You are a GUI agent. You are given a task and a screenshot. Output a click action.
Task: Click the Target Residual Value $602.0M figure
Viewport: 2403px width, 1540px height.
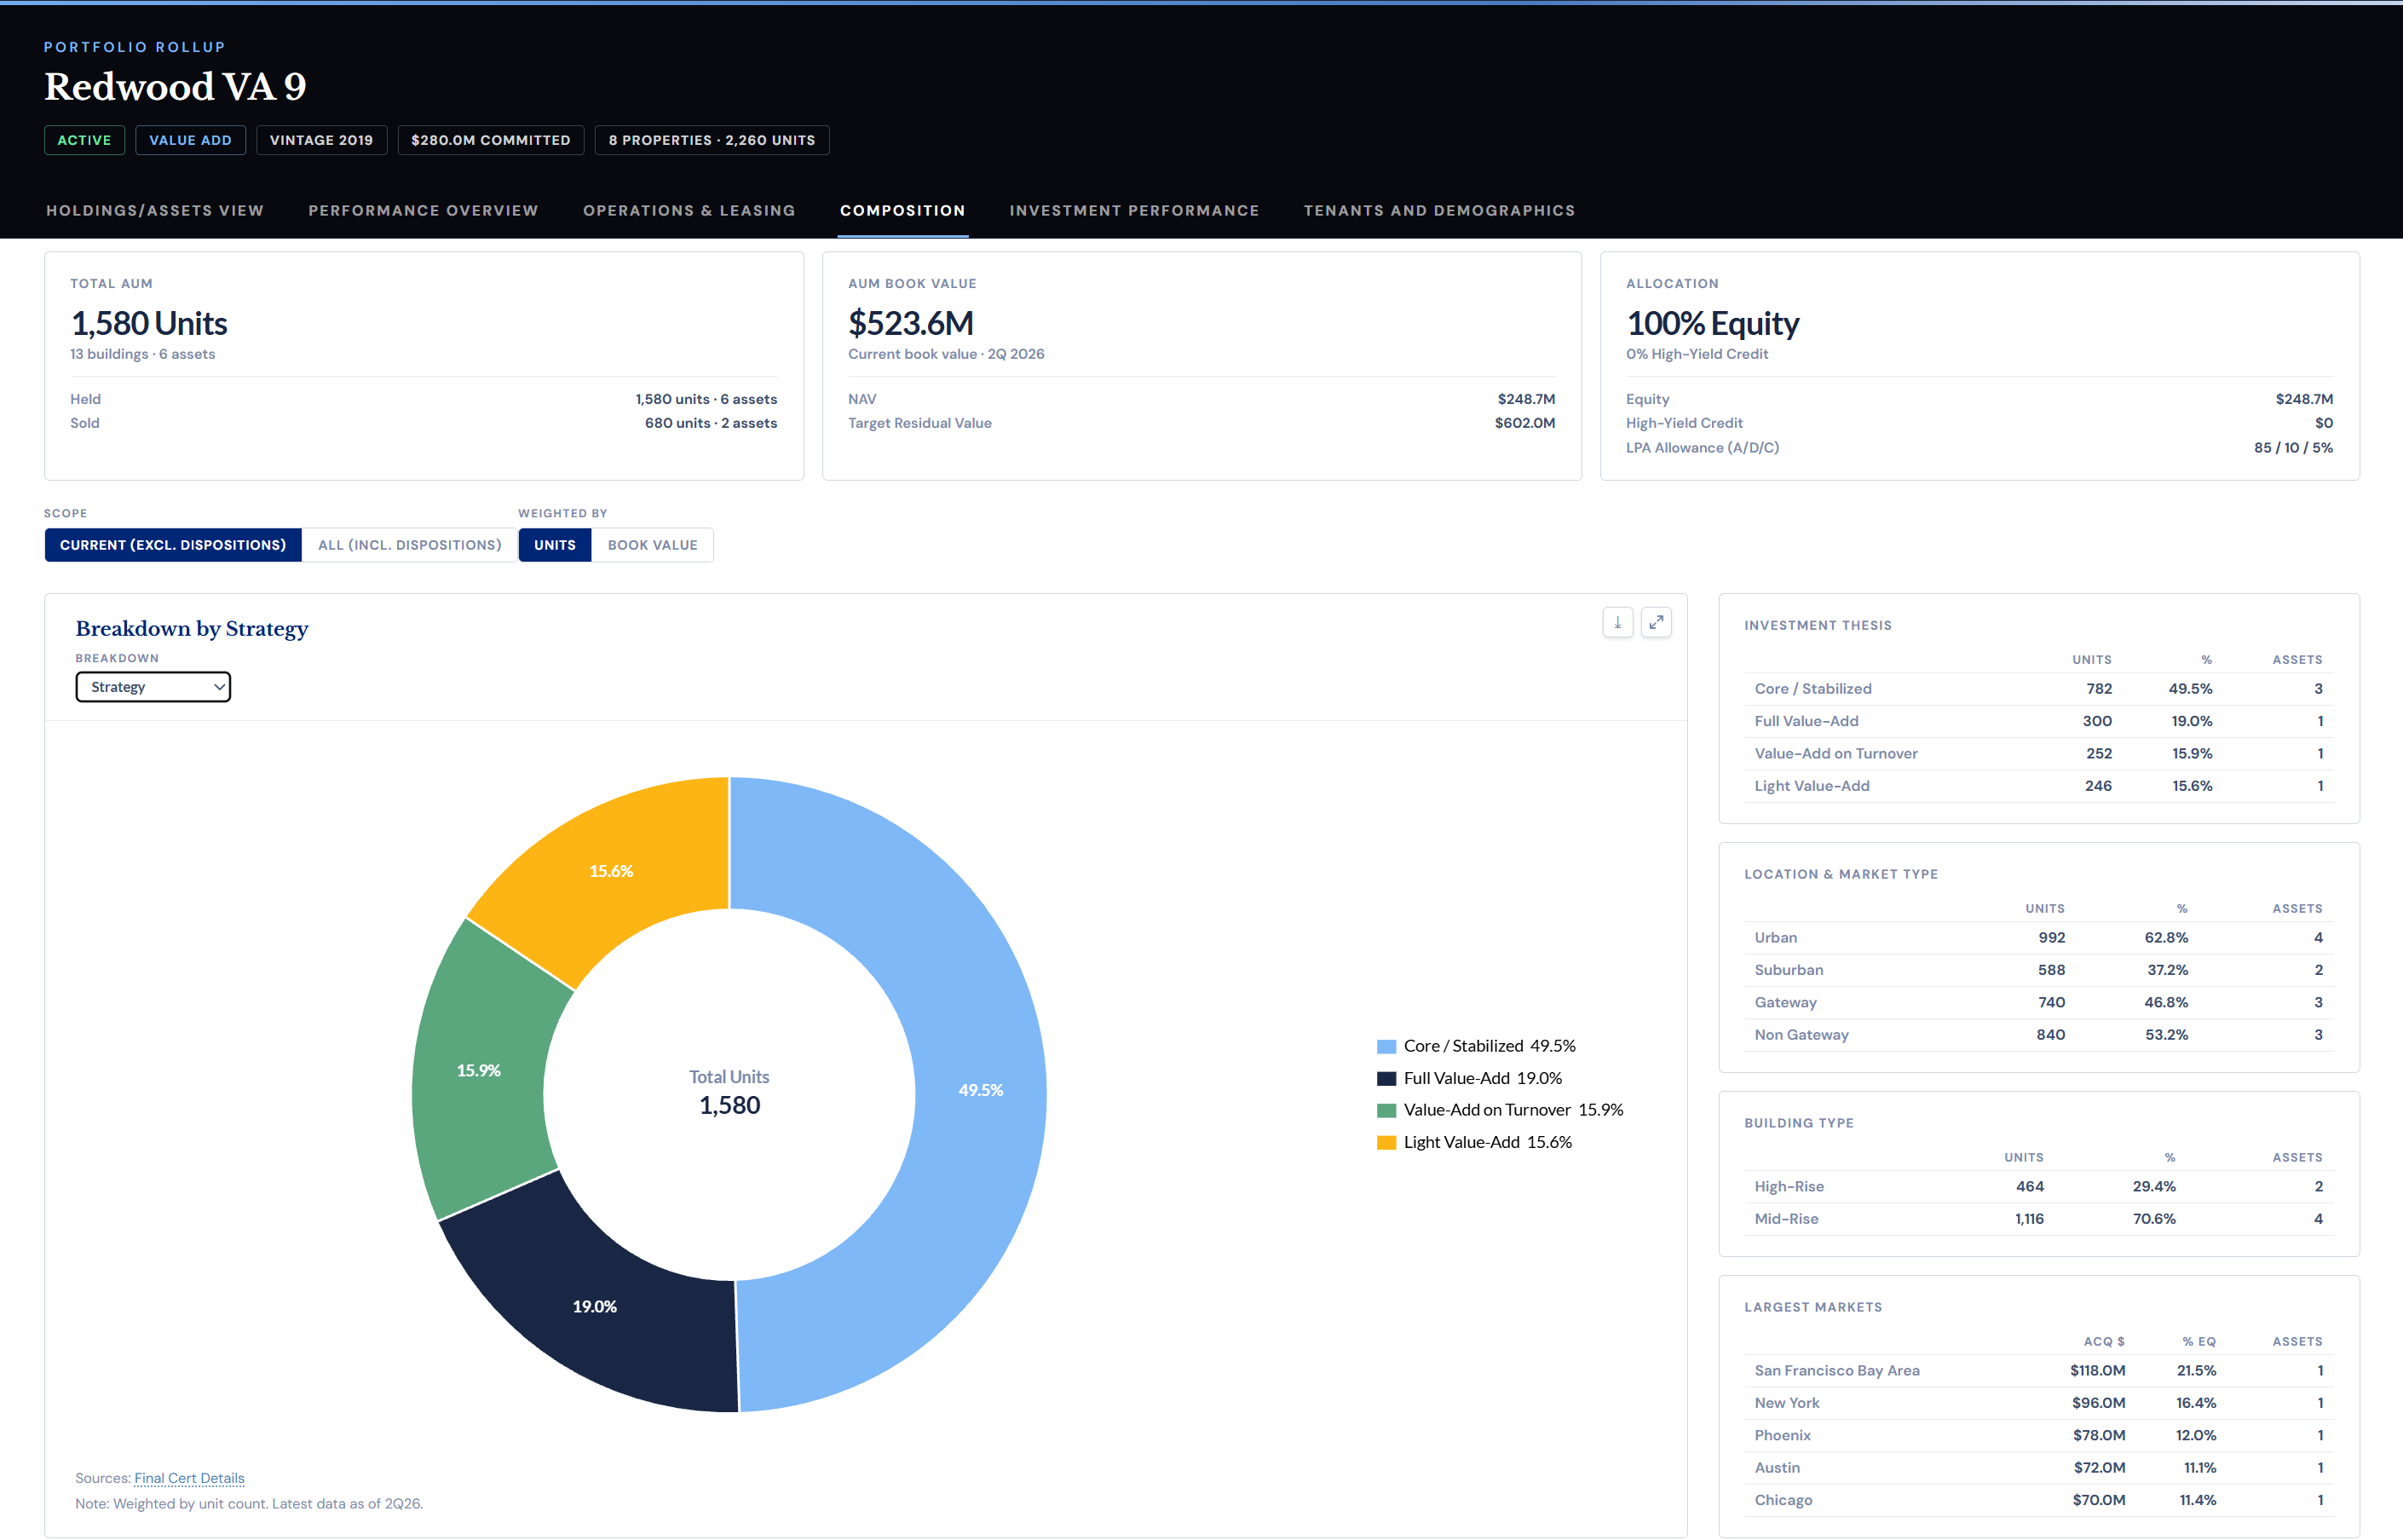tap(1524, 423)
